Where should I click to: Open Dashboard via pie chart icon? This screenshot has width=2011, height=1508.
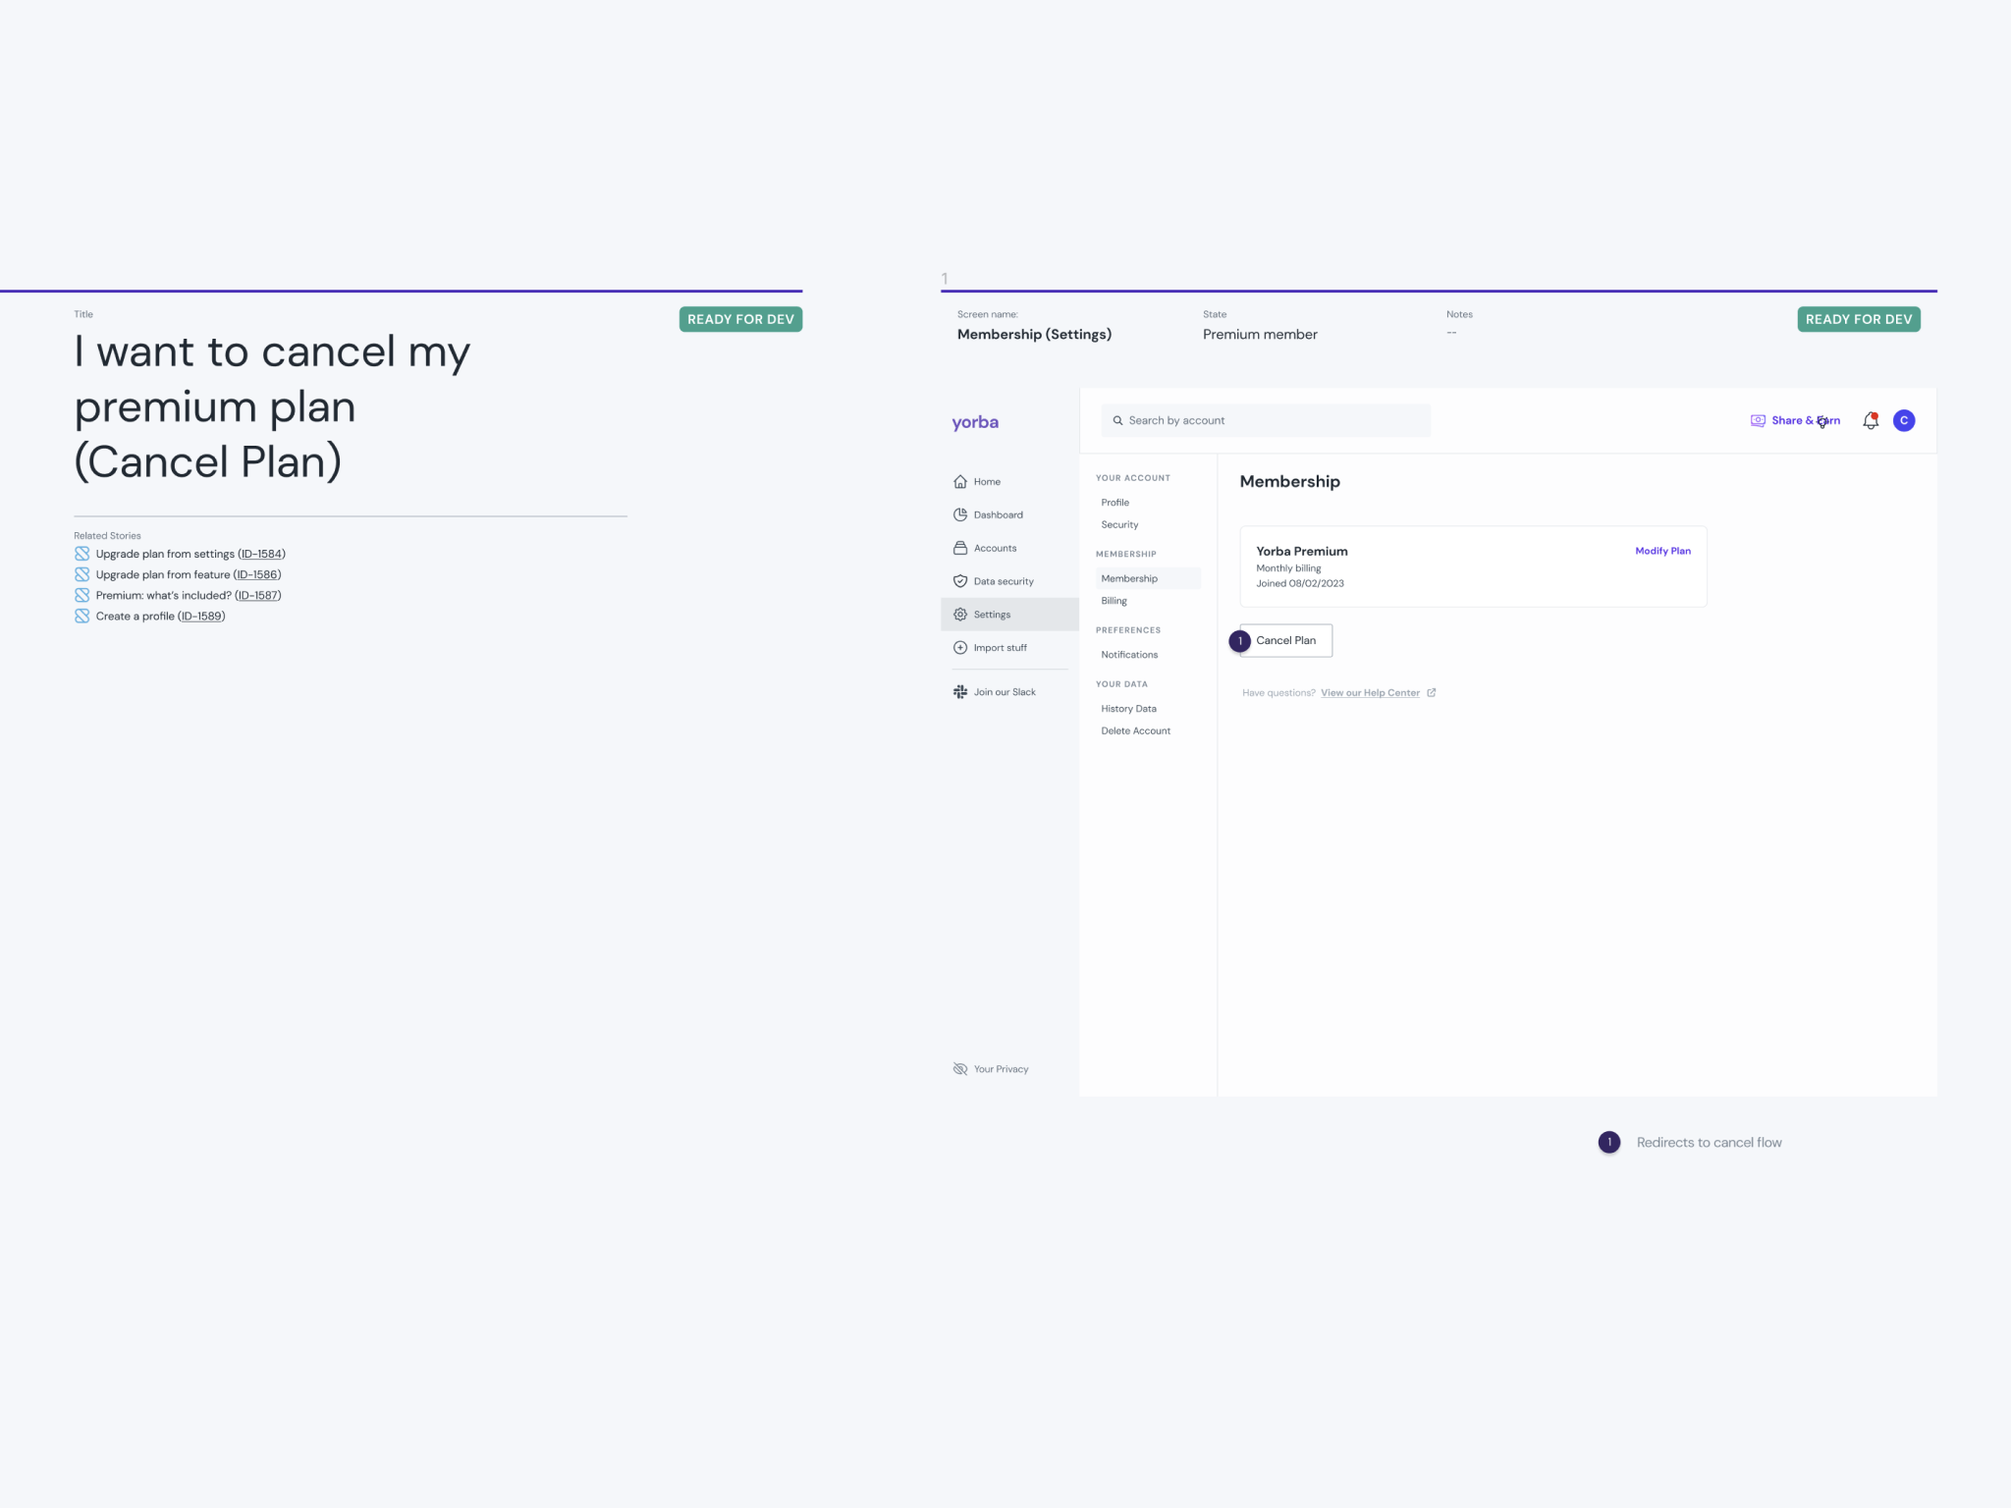click(959, 514)
